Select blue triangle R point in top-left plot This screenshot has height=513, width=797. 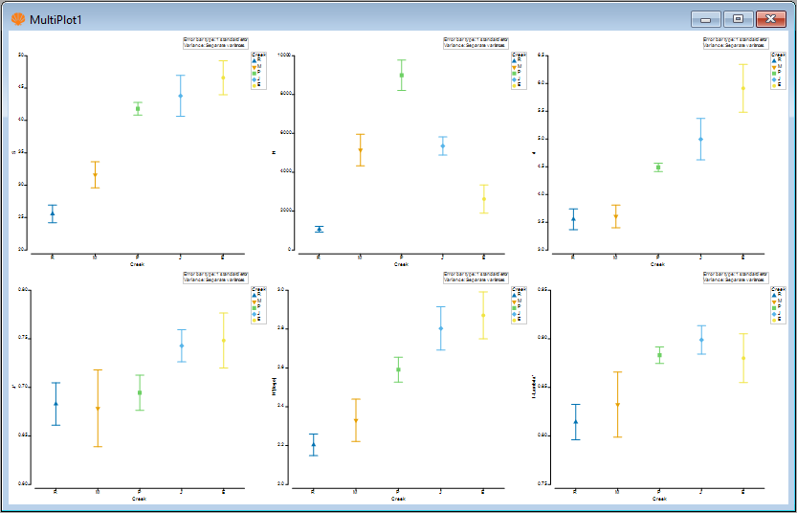pyautogui.click(x=53, y=213)
